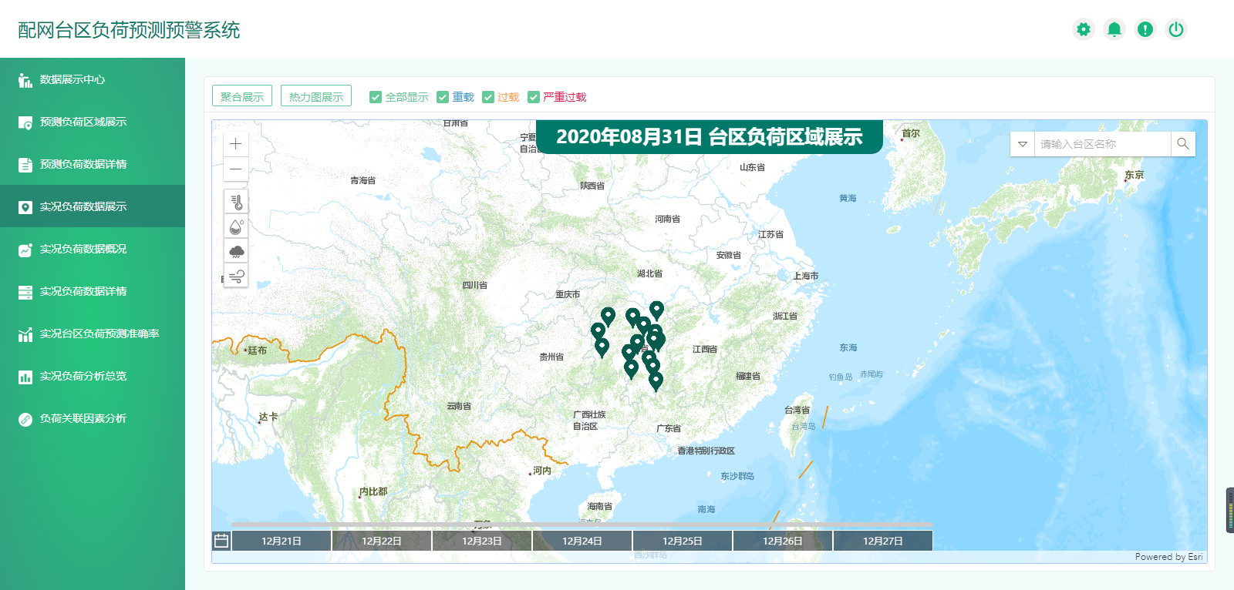1234x590 pixels.
Task: Select 12月24日 on the timeline
Action: coord(582,541)
